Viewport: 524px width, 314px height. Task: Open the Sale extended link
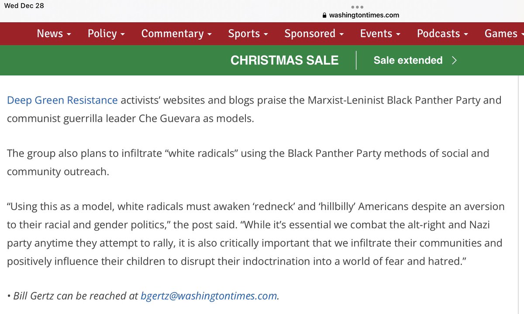408,60
